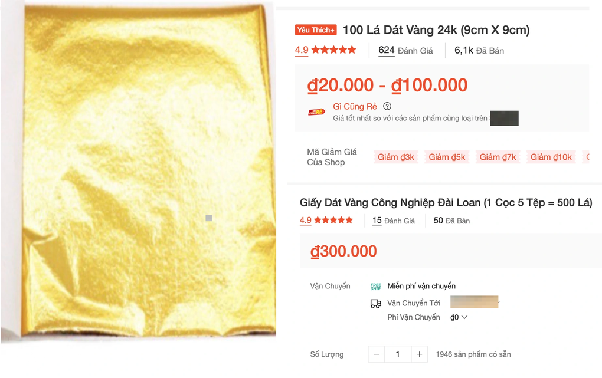Expand the Phí Vận Chuyển dropdown chevron
The height and width of the screenshot is (378, 602).
[464, 317]
